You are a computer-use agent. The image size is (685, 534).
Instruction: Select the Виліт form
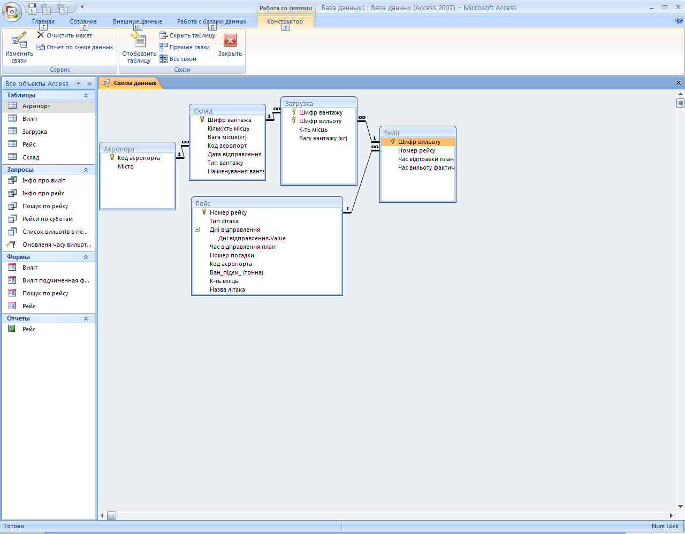[48, 268]
